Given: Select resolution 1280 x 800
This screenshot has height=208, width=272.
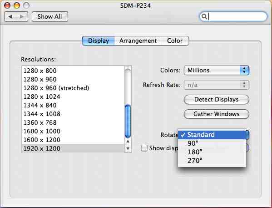Looking at the screenshot, I should [x=73, y=71].
